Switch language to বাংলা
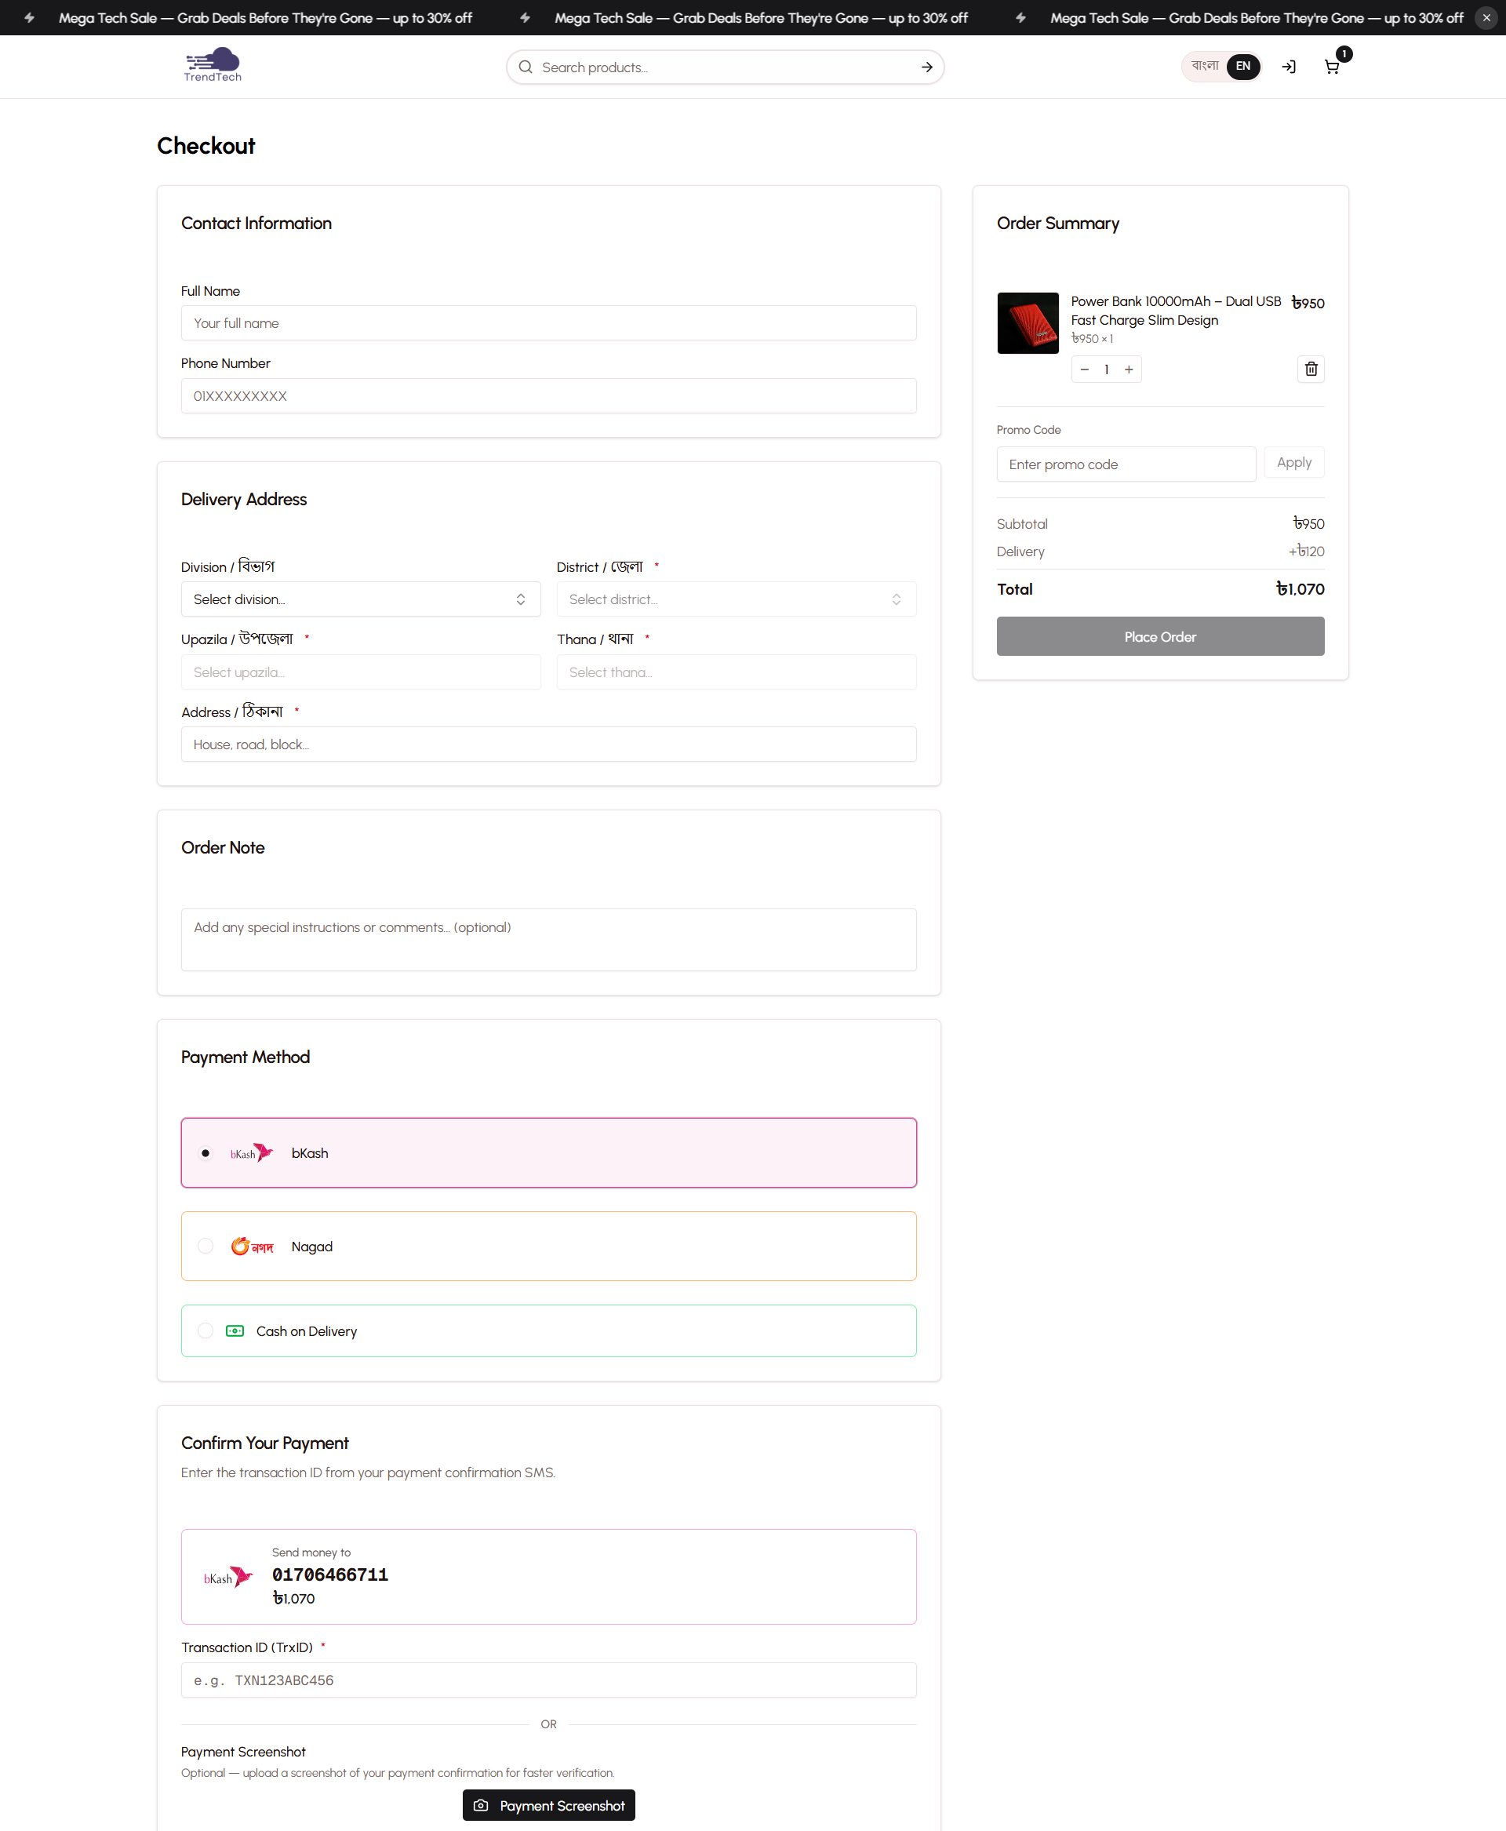 (1203, 67)
